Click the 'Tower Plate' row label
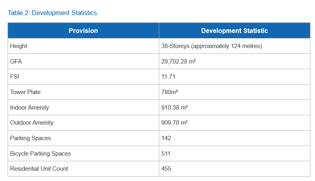The width and height of the screenshot is (315, 181). point(25,92)
